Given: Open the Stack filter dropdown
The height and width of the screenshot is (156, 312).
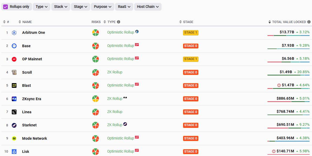Looking at the screenshot, I should (x=61, y=7).
